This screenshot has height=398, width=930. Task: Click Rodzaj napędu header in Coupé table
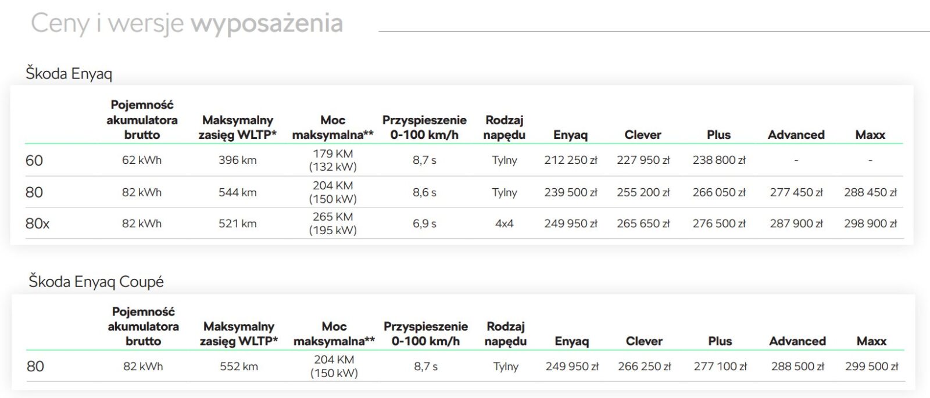pos(505,334)
